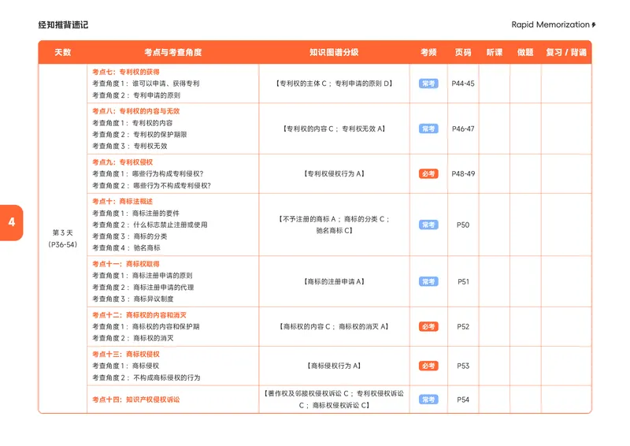Click heading 考点十二:商标权的内容和消灭

139,315
